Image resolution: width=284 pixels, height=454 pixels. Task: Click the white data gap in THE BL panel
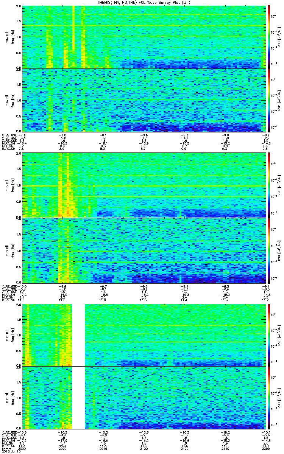(78, 334)
